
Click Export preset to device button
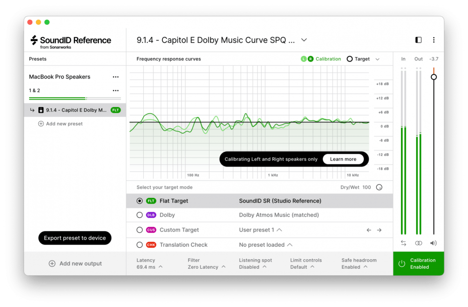[75, 238]
